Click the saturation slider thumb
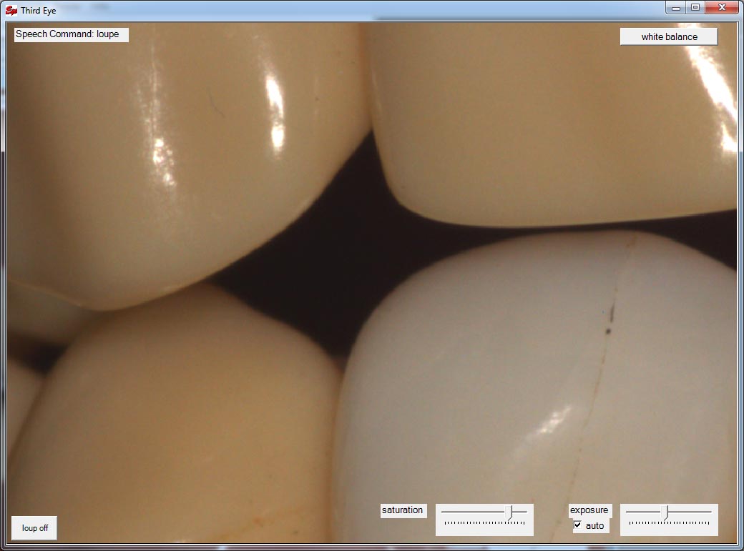 510,512
